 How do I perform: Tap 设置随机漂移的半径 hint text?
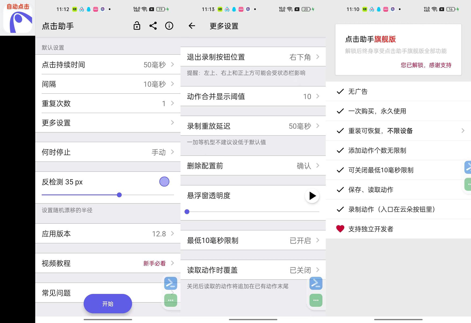coord(67,210)
